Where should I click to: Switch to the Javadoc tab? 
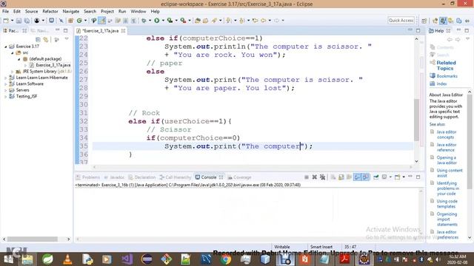tap(114, 177)
